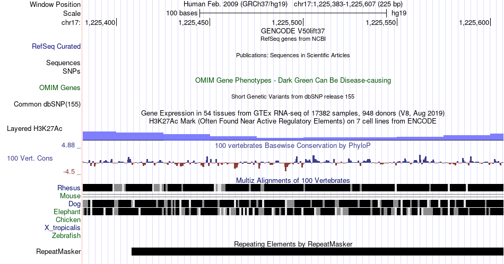Select the Common dbSNP(155) track label
The height and width of the screenshot is (264, 504).
[x=47, y=104]
